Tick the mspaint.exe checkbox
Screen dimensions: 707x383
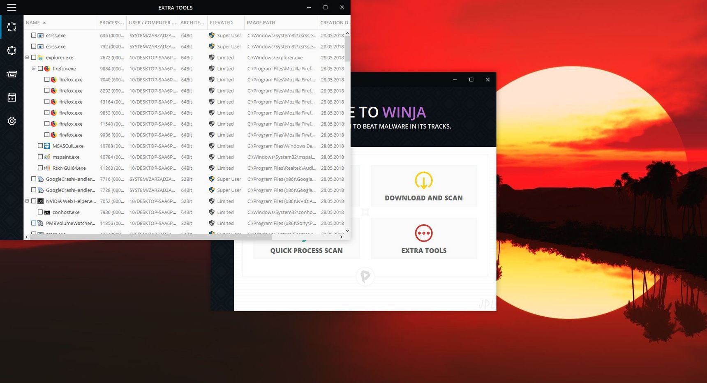point(40,157)
